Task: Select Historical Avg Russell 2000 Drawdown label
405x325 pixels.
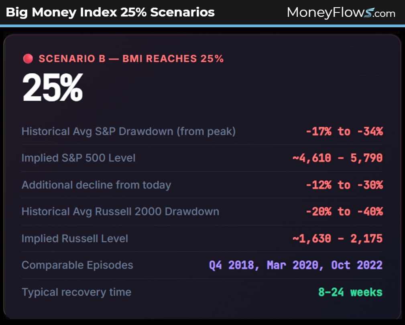Action: pos(120,211)
